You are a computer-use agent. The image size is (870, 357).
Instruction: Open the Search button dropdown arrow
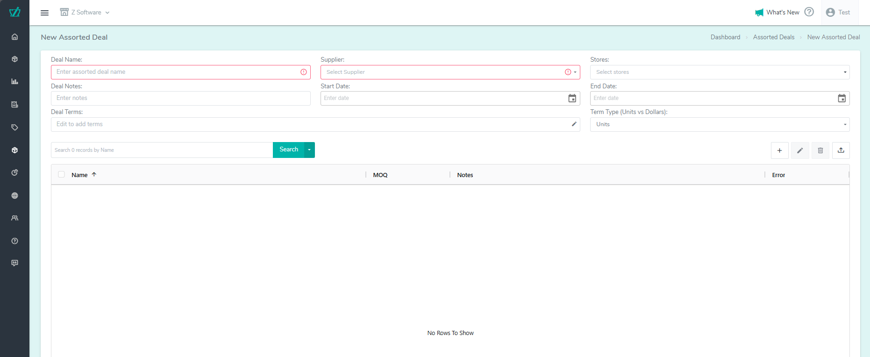click(x=309, y=150)
